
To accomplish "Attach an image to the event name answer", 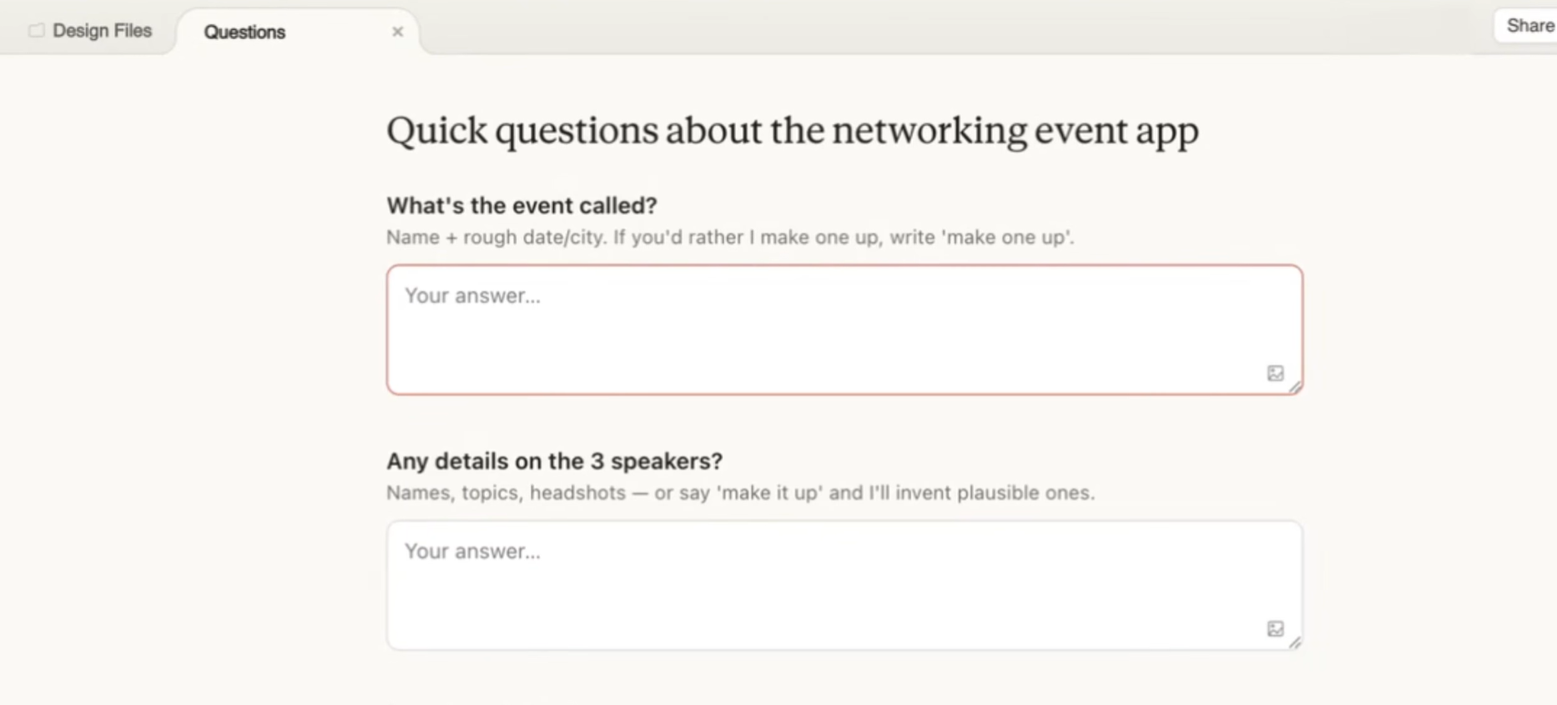I will click(x=1275, y=373).
